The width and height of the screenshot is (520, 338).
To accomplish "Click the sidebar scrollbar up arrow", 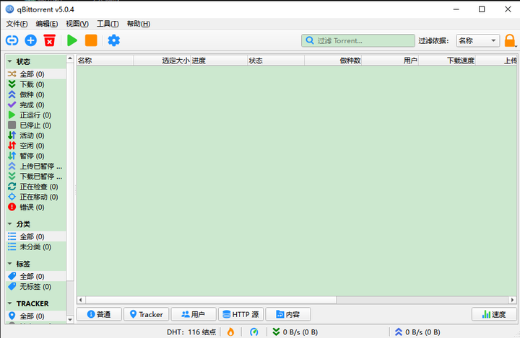I will pyautogui.click(x=70, y=59).
